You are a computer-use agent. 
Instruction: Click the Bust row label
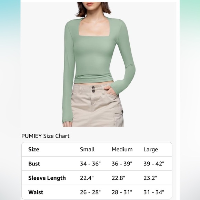(x=34, y=164)
